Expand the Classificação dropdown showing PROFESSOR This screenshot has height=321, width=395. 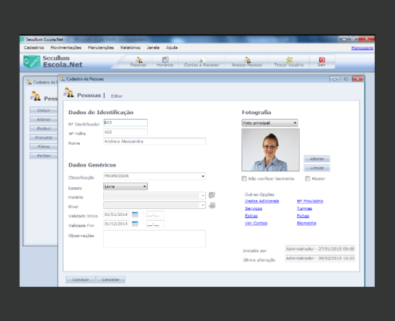(155, 176)
